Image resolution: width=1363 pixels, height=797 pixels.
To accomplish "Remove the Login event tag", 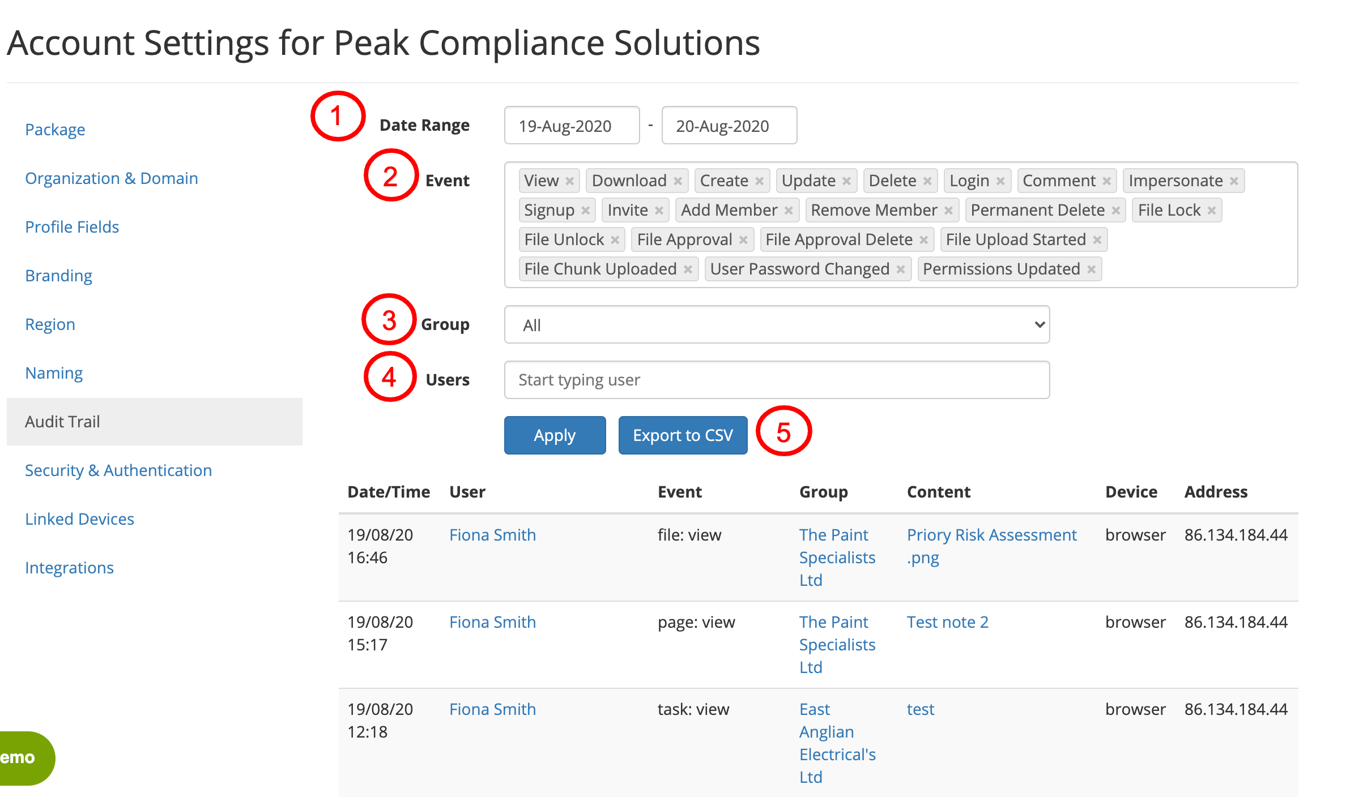I will pos(1000,181).
